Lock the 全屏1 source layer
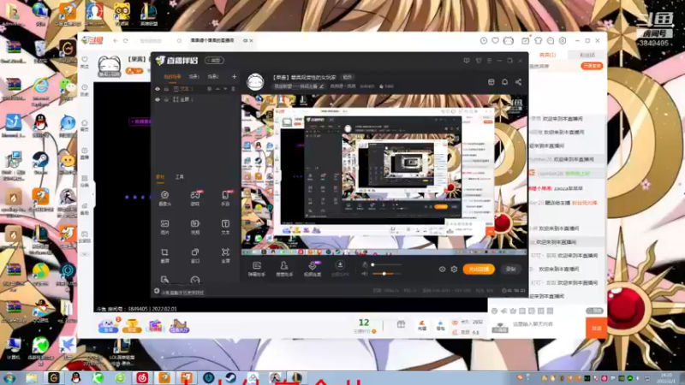The height and width of the screenshot is (385, 685). pyautogui.click(x=166, y=99)
